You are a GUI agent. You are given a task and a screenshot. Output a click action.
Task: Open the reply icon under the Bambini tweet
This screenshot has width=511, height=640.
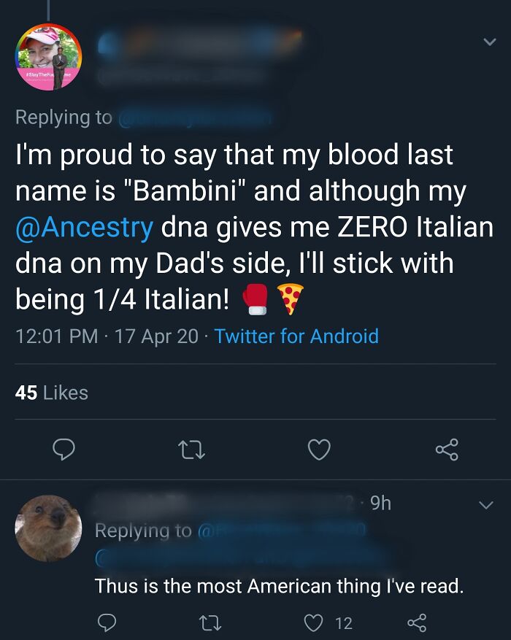pos(64,450)
